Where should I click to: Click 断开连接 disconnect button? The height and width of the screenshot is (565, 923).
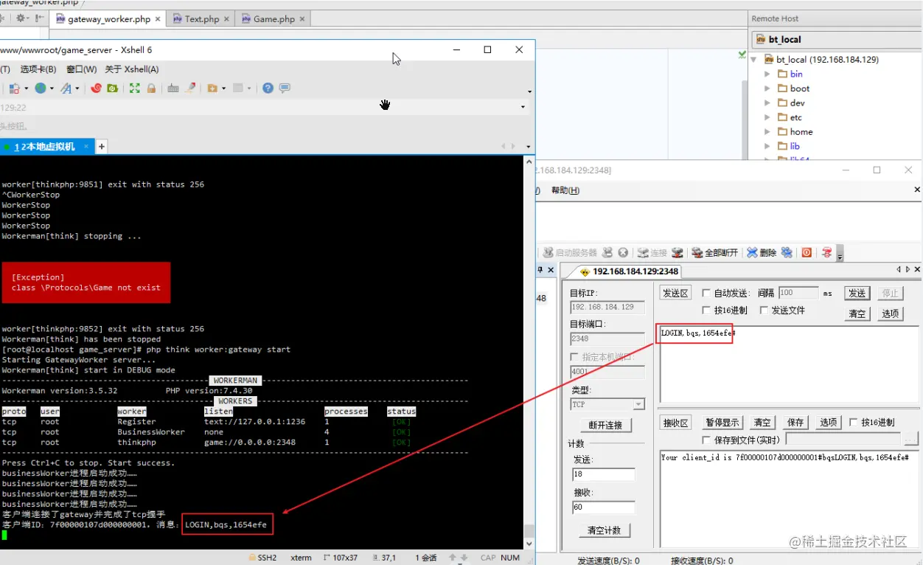(x=605, y=425)
